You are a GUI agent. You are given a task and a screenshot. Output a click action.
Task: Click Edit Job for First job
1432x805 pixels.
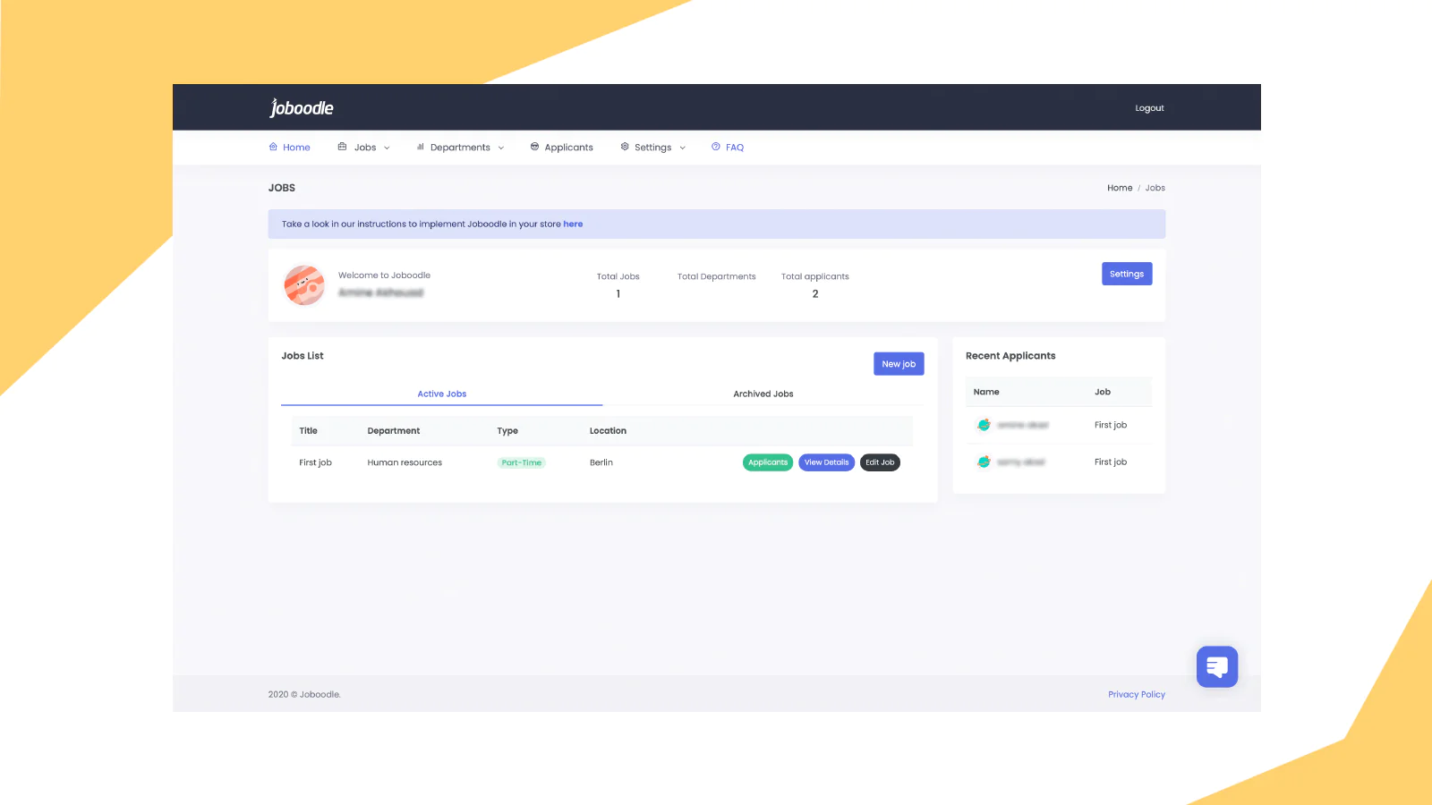(x=880, y=462)
